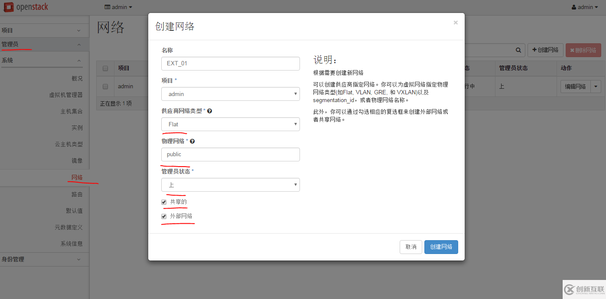Screen dimensions: 606x299
Task: Open 主机集合 in the sidebar
Action: pos(72,111)
